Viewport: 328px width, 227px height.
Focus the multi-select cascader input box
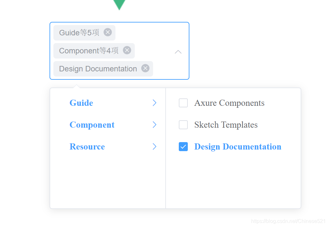point(119,51)
